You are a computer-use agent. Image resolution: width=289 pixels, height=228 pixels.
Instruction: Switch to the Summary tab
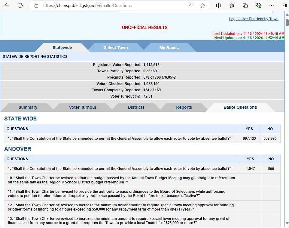click(x=28, y=107)
